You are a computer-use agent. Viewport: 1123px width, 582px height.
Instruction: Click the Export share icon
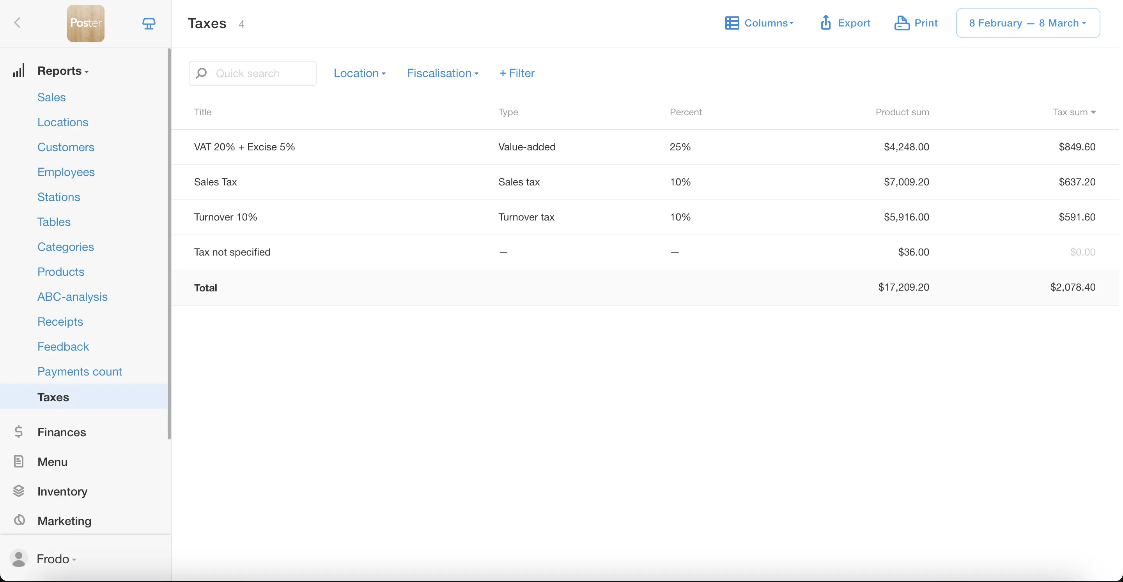tap(826, 23)
